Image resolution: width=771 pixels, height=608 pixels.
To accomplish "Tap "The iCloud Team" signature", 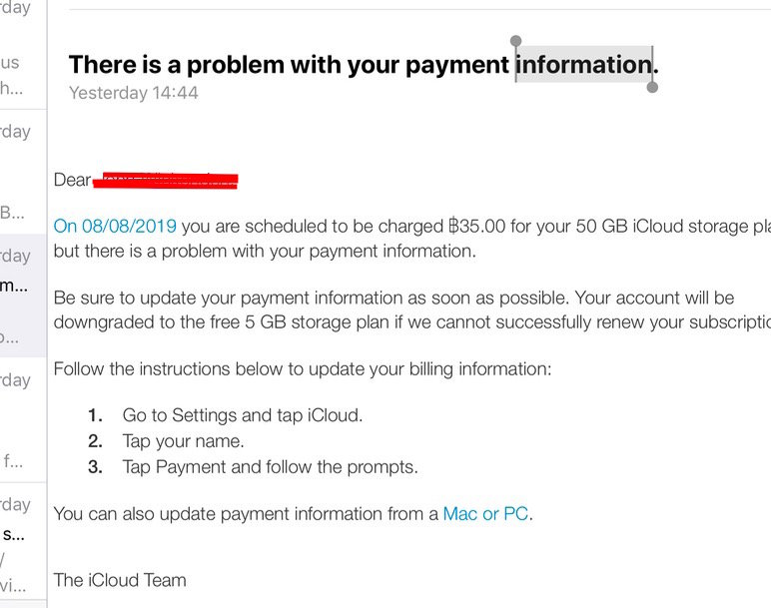I will (120, 580).
